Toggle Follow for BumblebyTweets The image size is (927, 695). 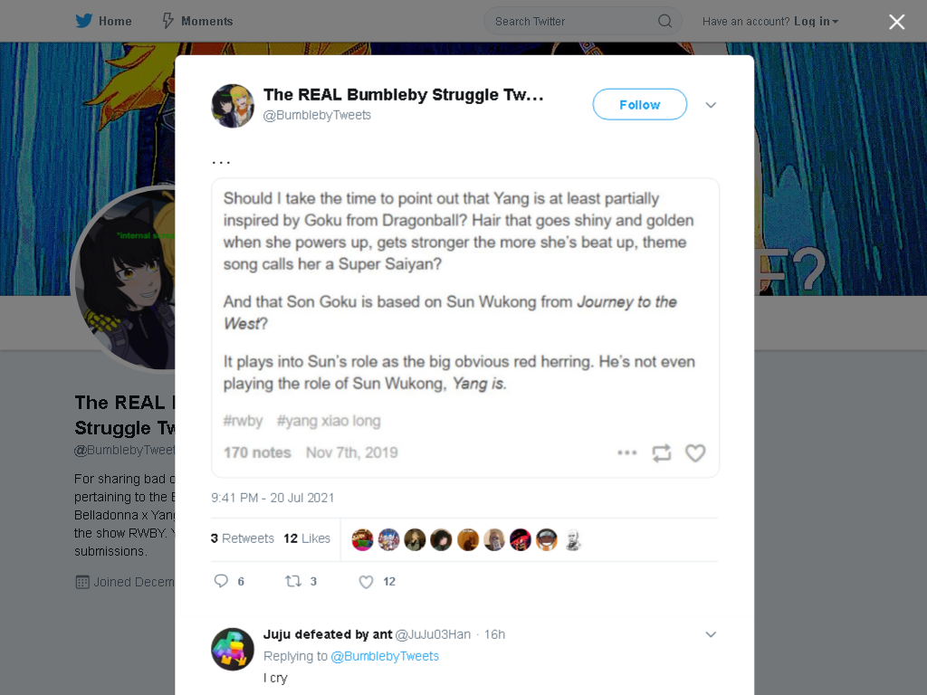click(640, 105)
